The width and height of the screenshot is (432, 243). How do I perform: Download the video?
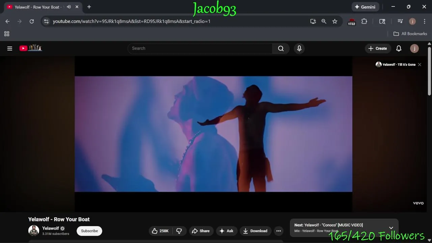point(255,231)
